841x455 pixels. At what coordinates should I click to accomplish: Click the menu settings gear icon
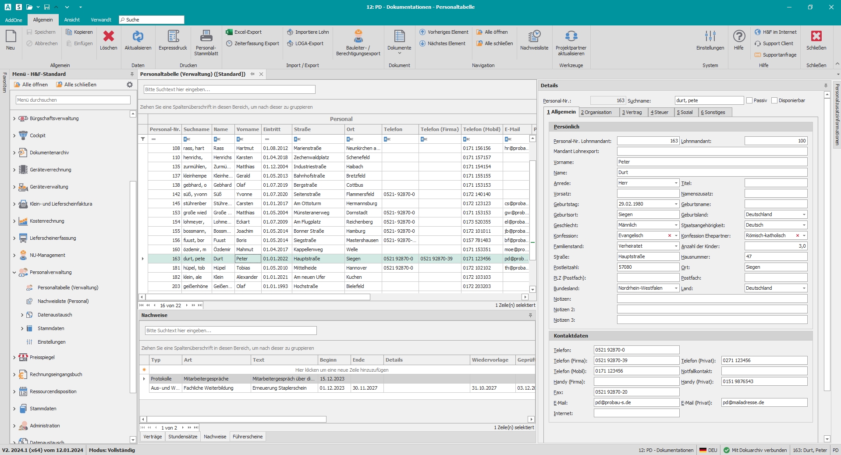[130, 85]
